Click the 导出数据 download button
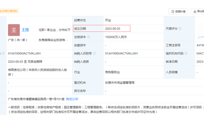This screenshot has height=115, width=204. click(197, 11)
